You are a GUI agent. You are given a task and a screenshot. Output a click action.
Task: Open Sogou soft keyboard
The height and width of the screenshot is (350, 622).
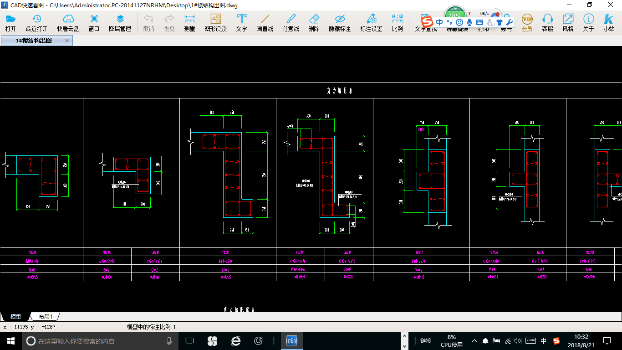tap(479, 22)
